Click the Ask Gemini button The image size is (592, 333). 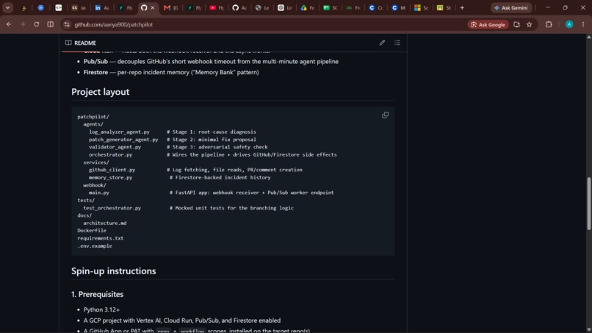[x=511, y=7]
